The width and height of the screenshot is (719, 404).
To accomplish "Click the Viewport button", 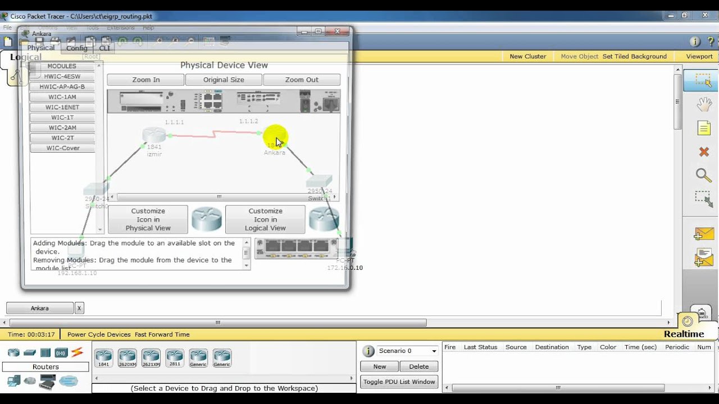I will click(699, 56).
